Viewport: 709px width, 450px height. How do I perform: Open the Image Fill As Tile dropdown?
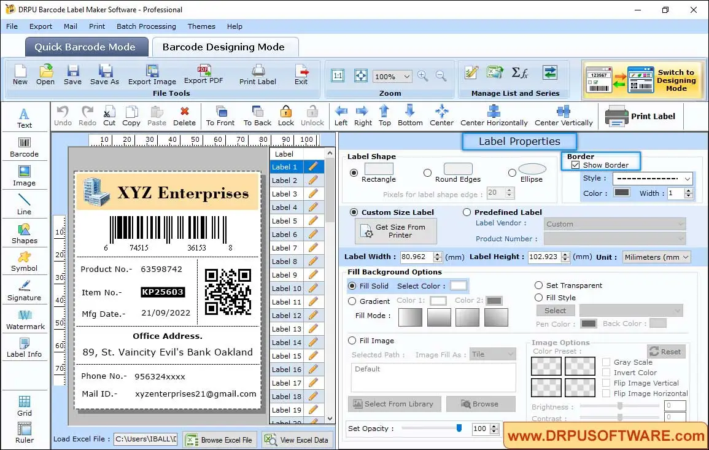[x=493, y=354]
